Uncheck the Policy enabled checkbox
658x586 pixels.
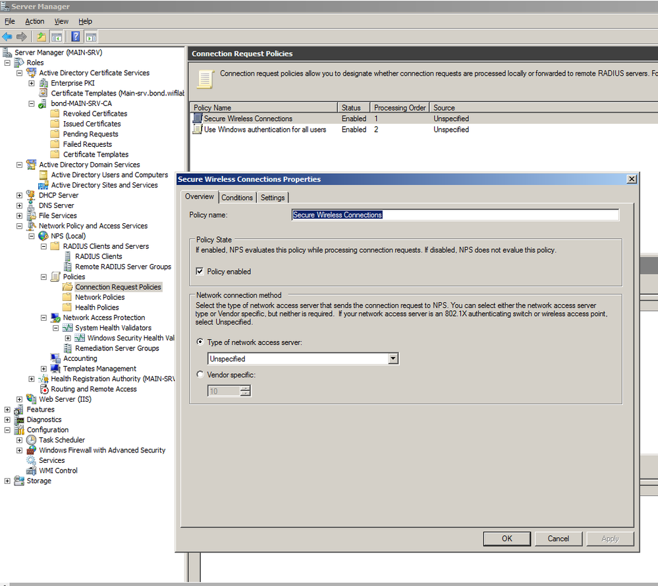[200, 271]
